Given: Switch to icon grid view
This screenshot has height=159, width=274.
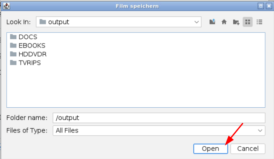Looking at the screenshot, I should [x=248, y=22].
